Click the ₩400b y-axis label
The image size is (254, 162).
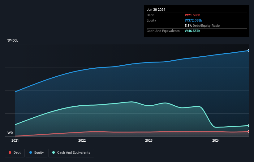(x=13, y=40)
